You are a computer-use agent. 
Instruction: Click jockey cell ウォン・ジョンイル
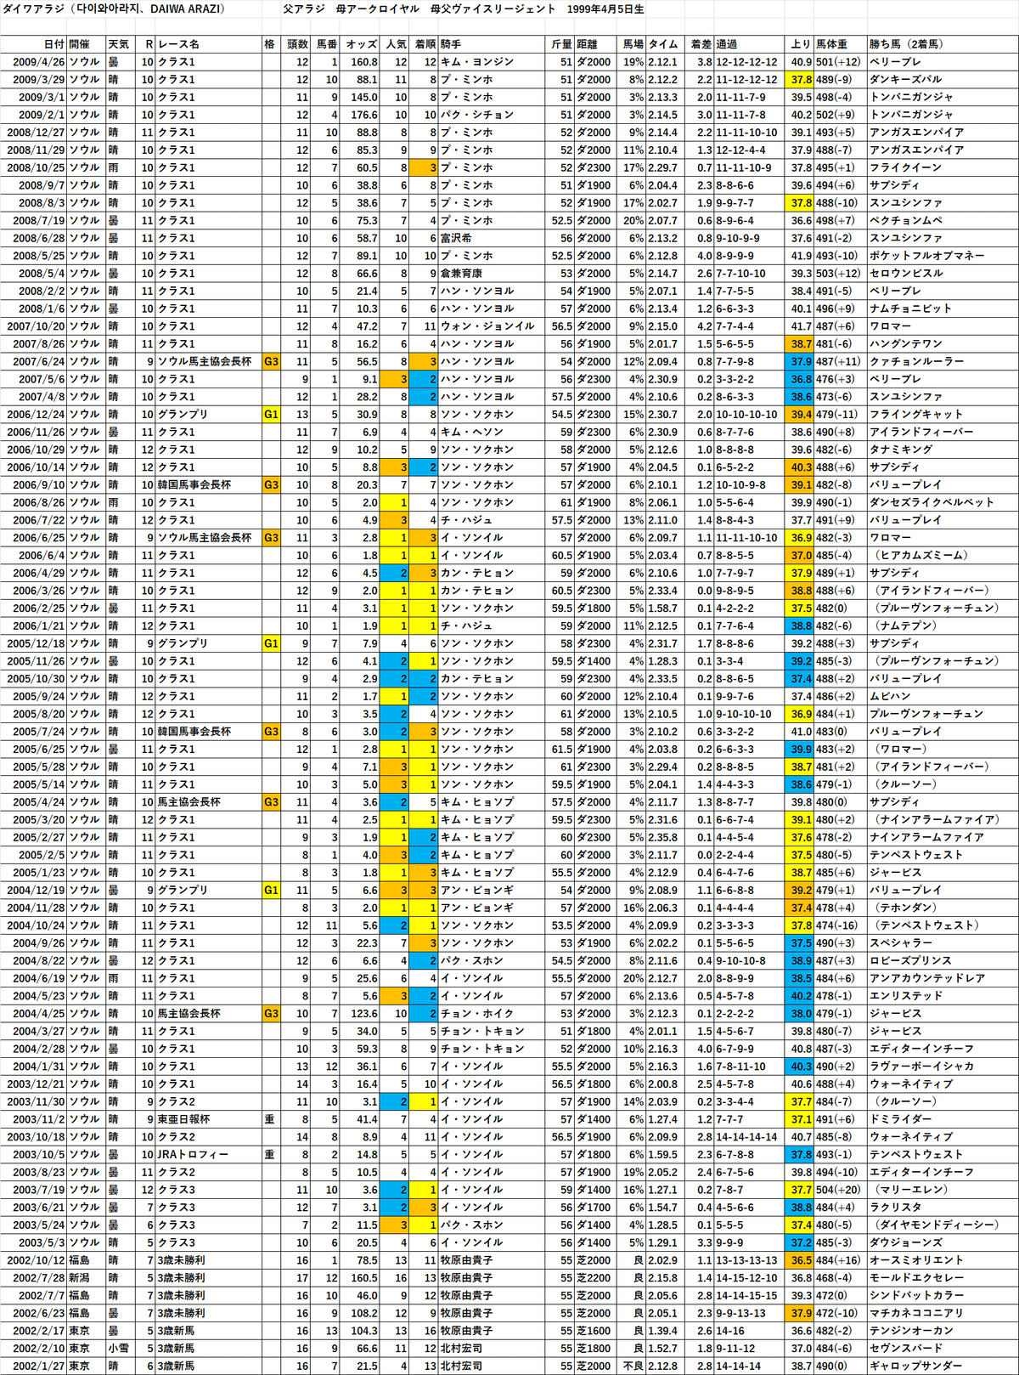(x=487, y=326)
